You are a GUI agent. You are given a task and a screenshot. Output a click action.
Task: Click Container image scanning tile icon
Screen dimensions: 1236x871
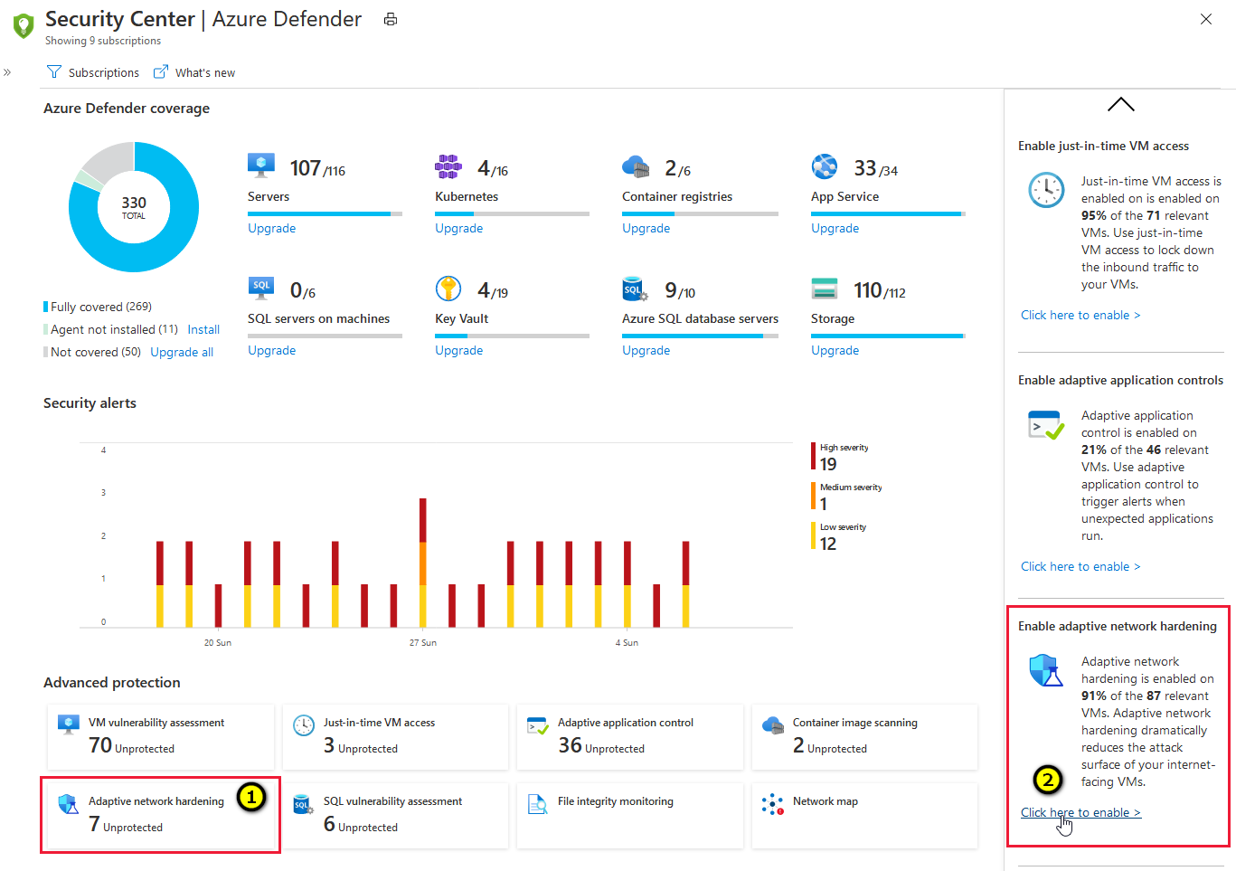point(773,725)
